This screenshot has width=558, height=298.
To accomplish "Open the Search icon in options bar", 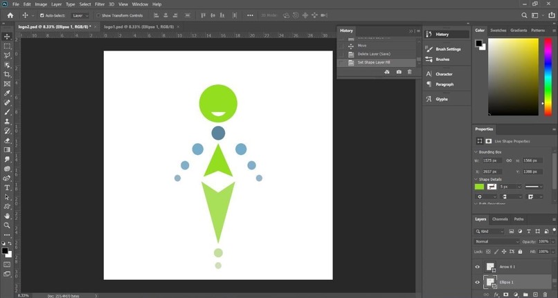I will click(x=524, y=15).
